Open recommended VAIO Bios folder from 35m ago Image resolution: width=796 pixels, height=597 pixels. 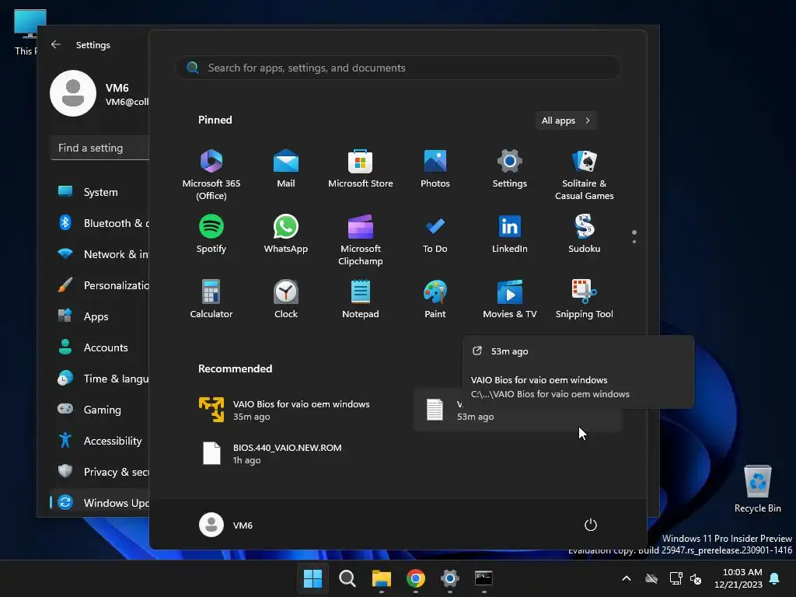[295, 410]
